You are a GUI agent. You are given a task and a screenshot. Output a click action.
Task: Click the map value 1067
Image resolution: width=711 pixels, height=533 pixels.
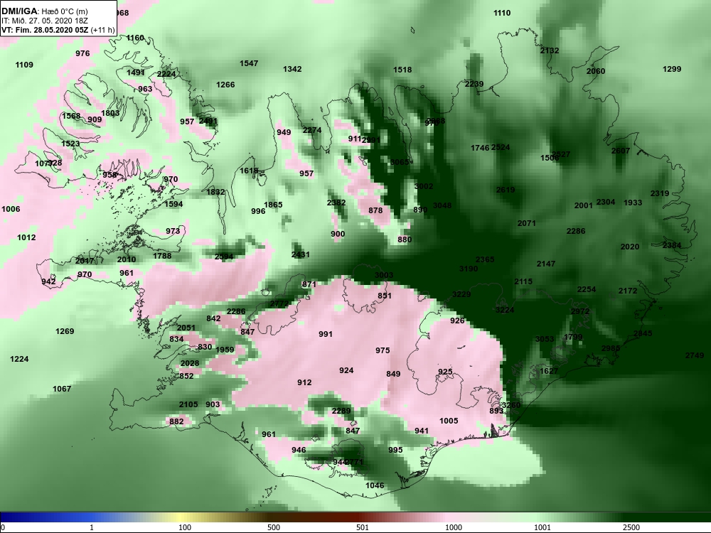pos(62,389)
